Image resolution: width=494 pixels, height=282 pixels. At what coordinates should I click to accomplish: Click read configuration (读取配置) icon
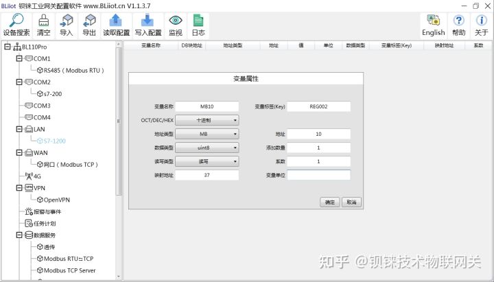coord(116,25)
